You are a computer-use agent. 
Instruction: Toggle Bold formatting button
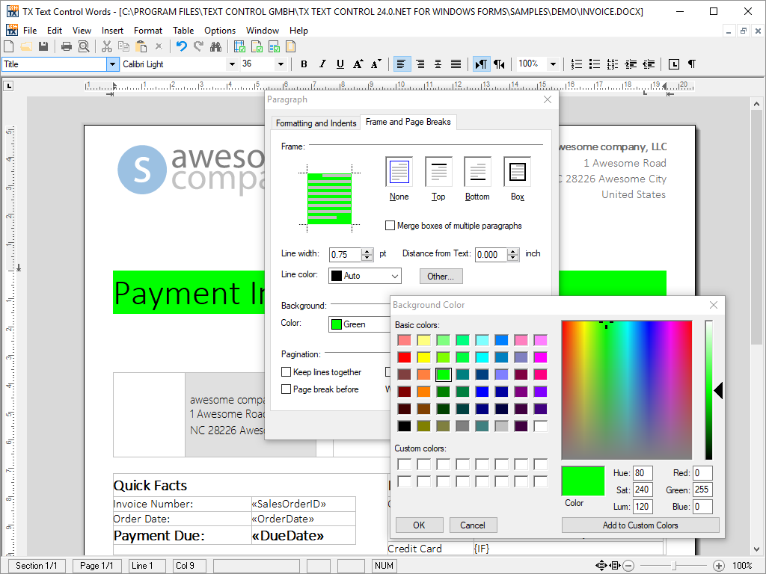[x=304, y=64]
